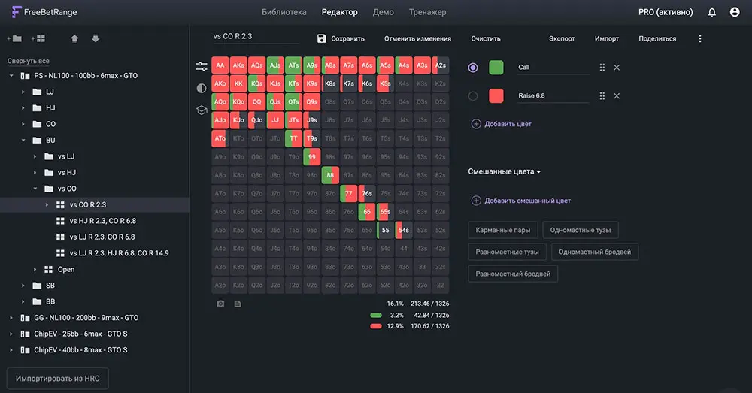Click the green Call color swatch
The height and width of the screenshot is (393, 752).
[496, 68]
